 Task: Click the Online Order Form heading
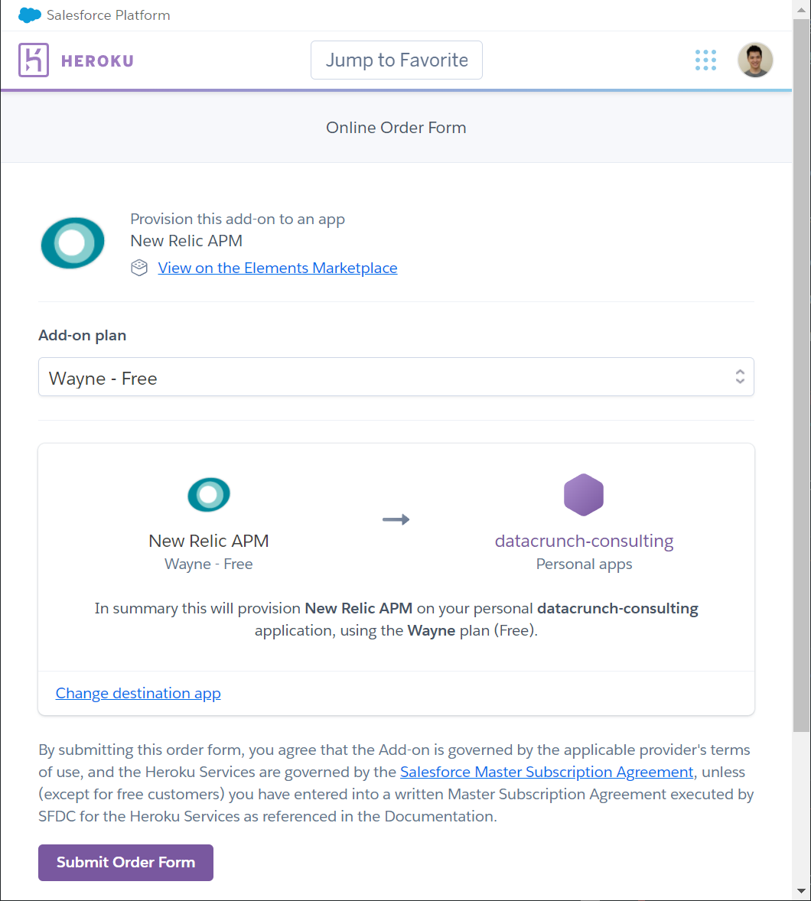click(396, 128)
